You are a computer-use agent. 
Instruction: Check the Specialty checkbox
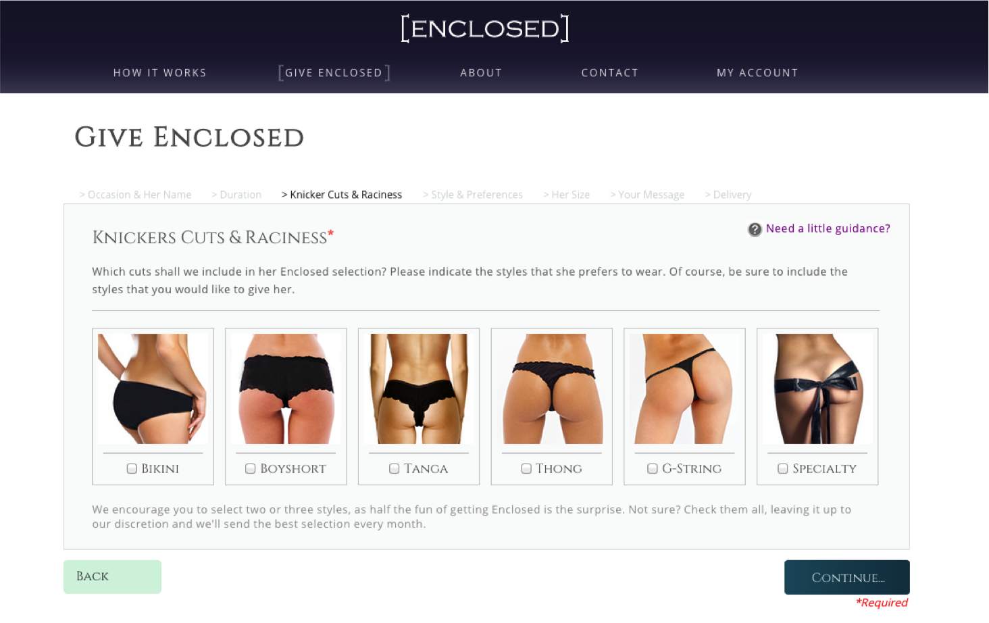tap(783, 469)
